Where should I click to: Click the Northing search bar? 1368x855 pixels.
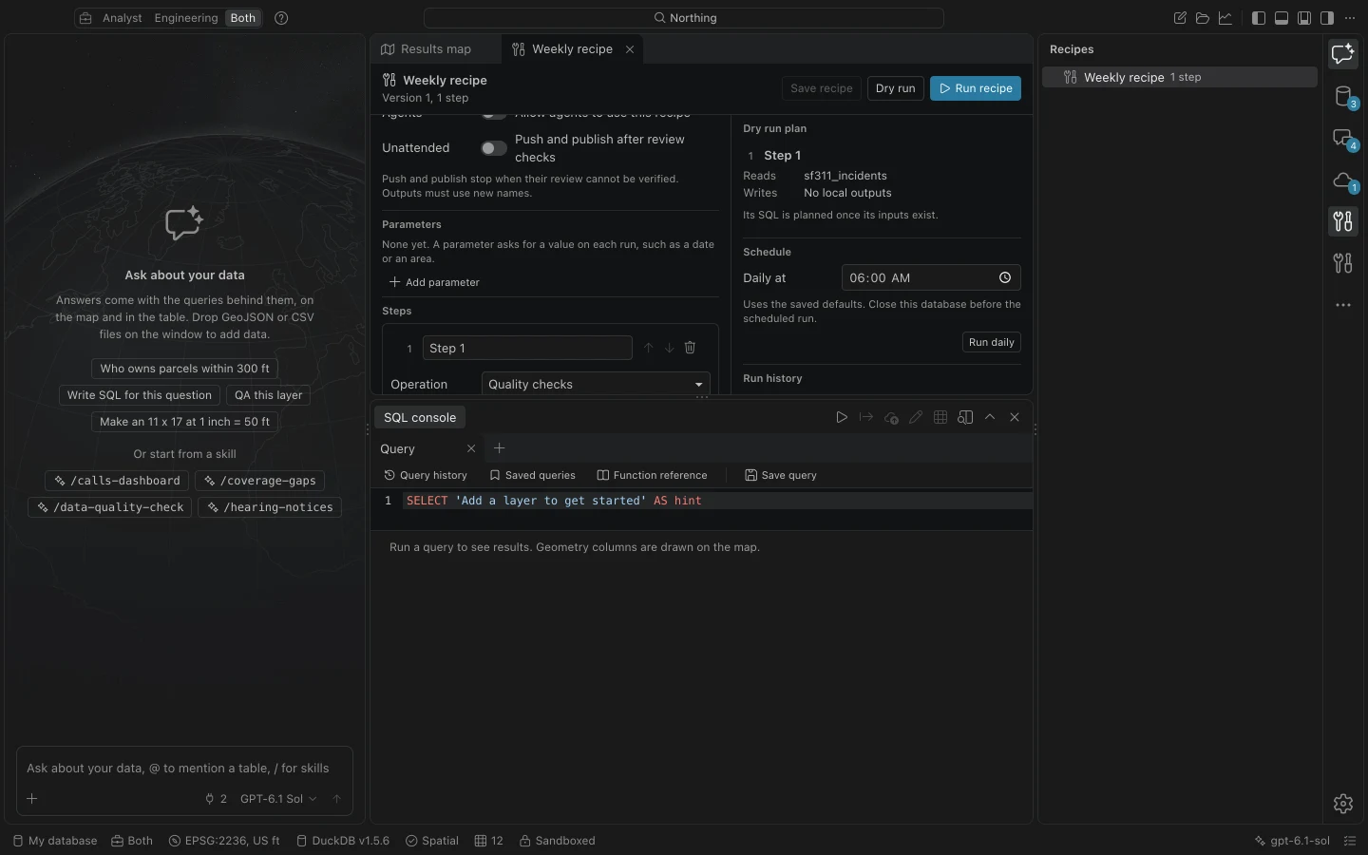[x=684, y=18]
